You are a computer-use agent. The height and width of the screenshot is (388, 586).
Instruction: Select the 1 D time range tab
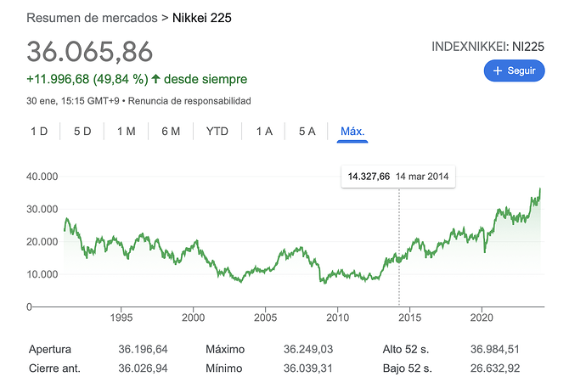(x=39, y=132)
